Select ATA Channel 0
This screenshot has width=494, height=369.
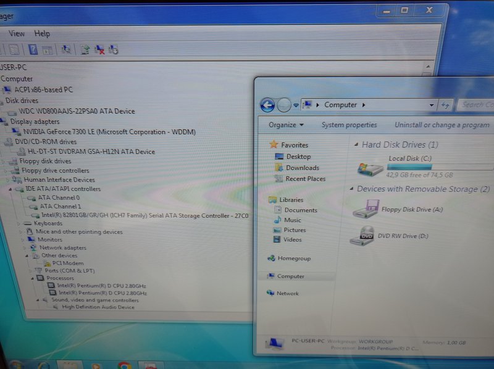(x=59, y=197)
